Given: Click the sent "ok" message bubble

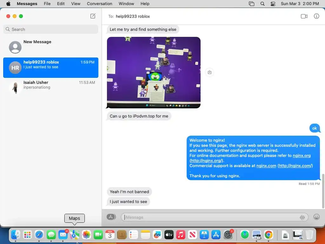Looking at the screenshot, I should click(x=315, y=128).
